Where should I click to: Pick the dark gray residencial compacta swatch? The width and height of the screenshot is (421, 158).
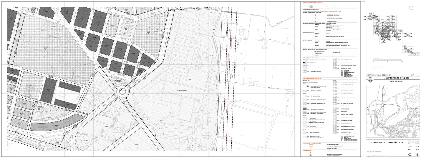[x=304, y=109]
